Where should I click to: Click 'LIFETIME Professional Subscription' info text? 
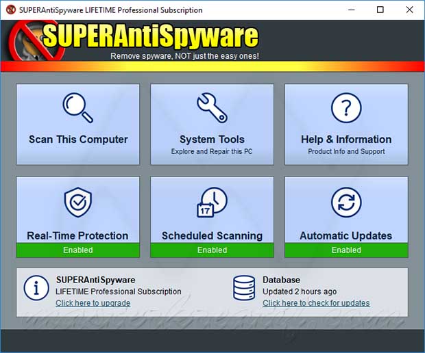click(119, 291)
